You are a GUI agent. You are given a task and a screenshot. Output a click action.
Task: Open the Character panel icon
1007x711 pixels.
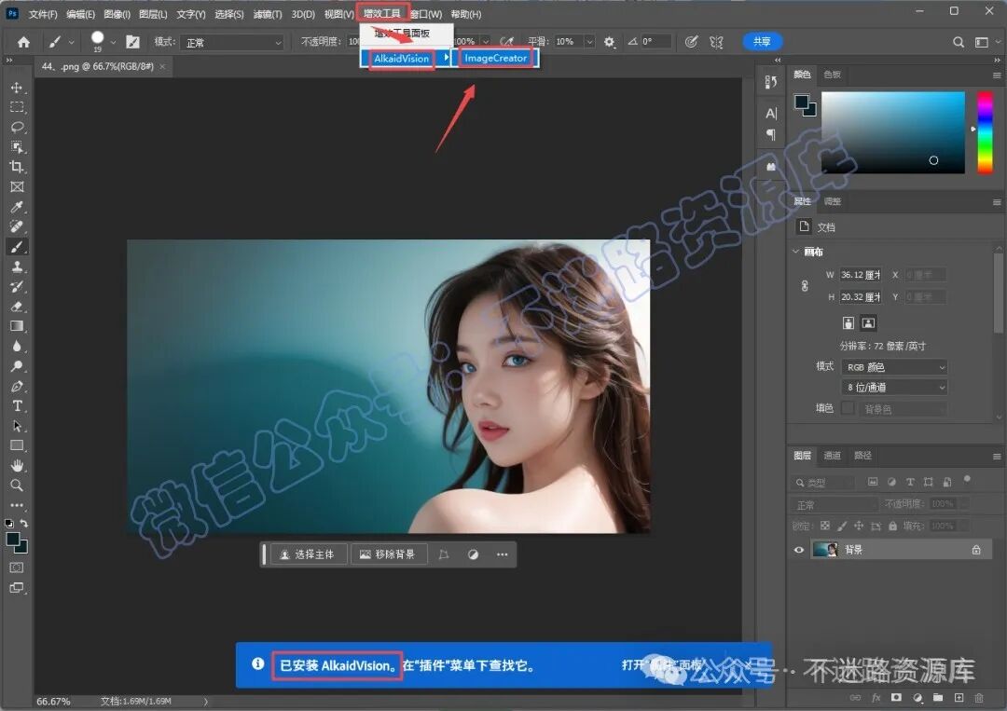point(771,114)
